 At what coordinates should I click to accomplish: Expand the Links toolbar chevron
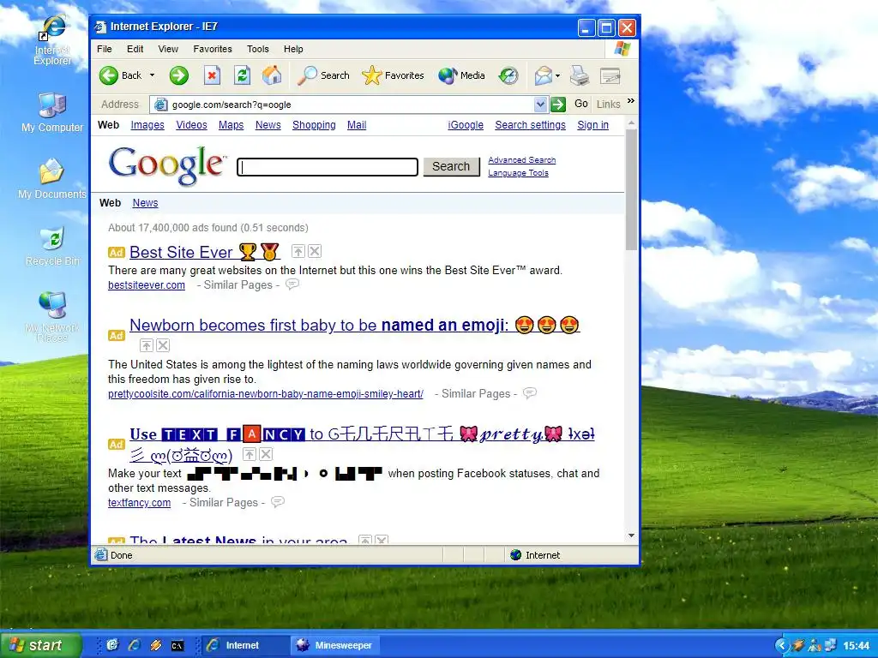click(x=631, y=101)
